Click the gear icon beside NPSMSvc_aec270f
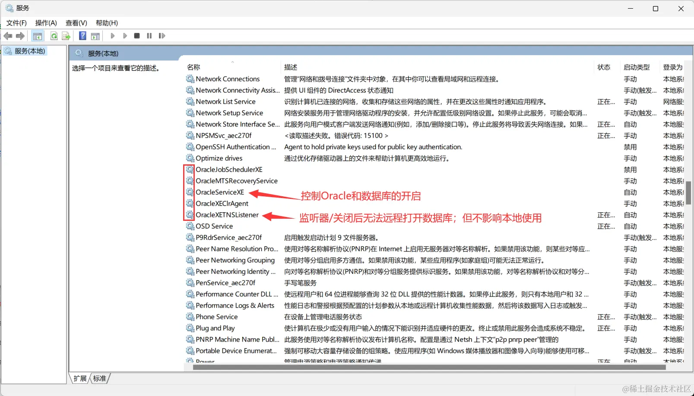 pyautogui.click(x=190, y=135)
